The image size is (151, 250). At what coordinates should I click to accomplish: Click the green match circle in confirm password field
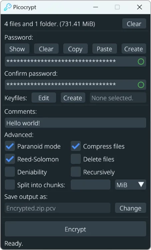[x=141, y=85]
